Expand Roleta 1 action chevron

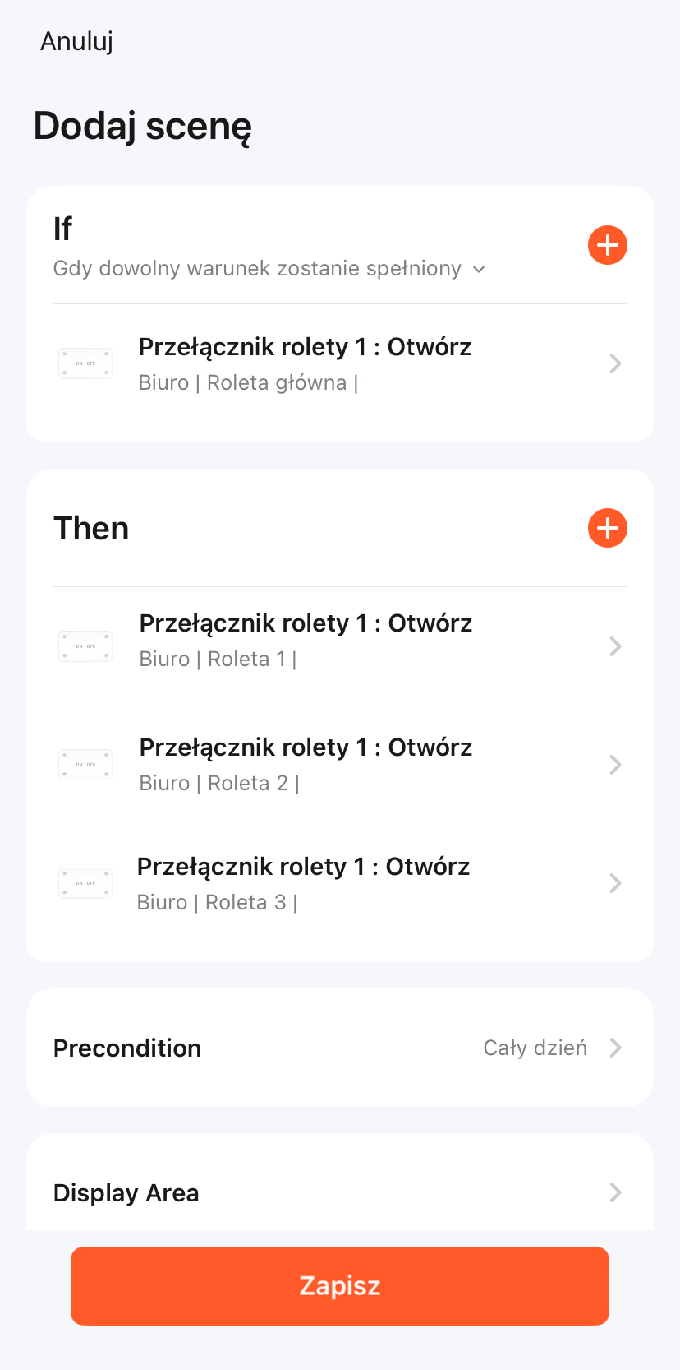coord(615,646)
